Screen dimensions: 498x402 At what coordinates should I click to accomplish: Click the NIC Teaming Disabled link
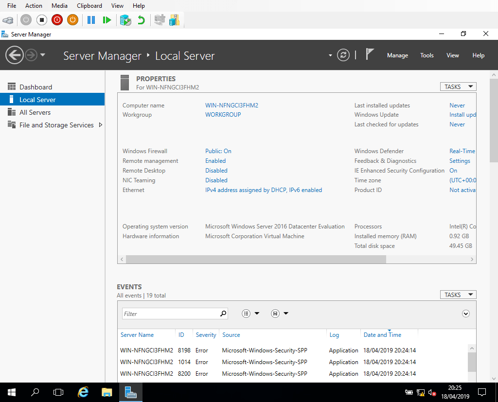(216, 180)
